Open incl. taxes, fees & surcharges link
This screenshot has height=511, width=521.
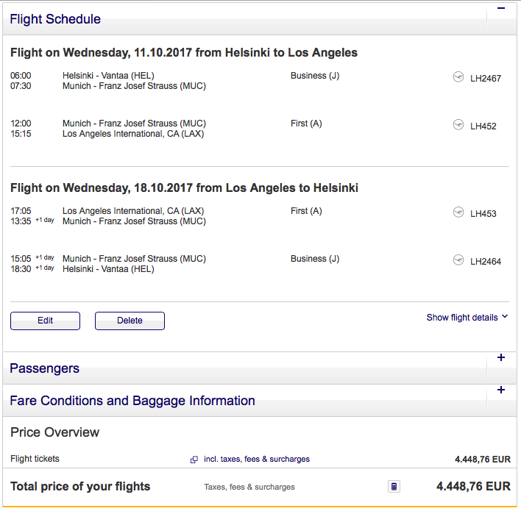coord(257,459)
